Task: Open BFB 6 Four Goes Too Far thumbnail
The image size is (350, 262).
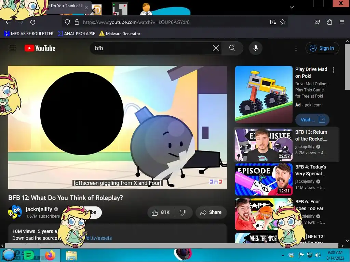Action: tap(264, 214)
